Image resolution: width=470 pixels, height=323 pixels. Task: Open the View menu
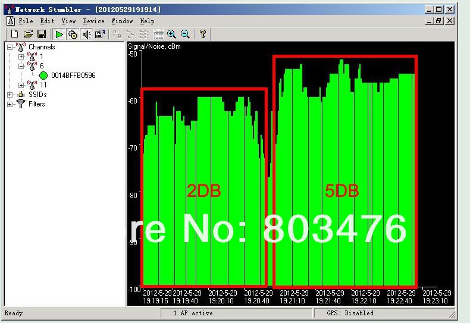coord(68,21)
